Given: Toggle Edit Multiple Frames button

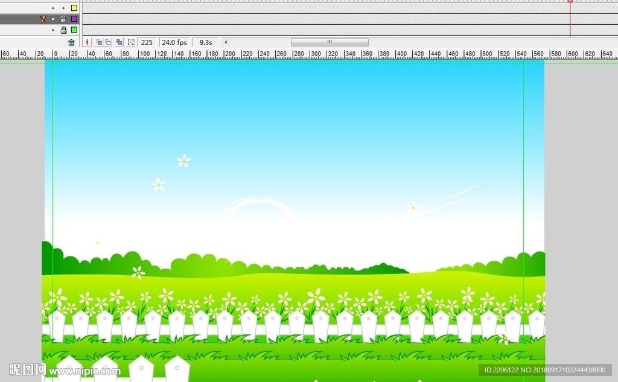Looking at the screenshot, I should tap(119, 42).
